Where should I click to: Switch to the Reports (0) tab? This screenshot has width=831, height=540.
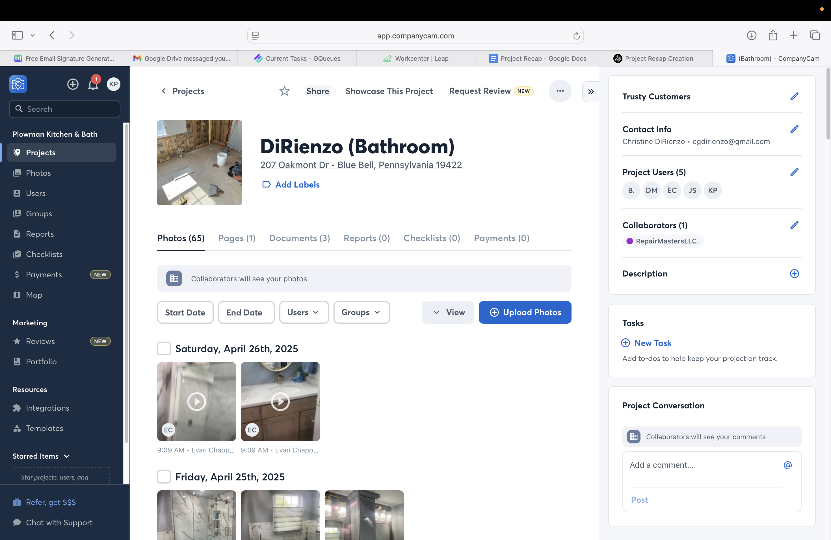tap(367, 238)
